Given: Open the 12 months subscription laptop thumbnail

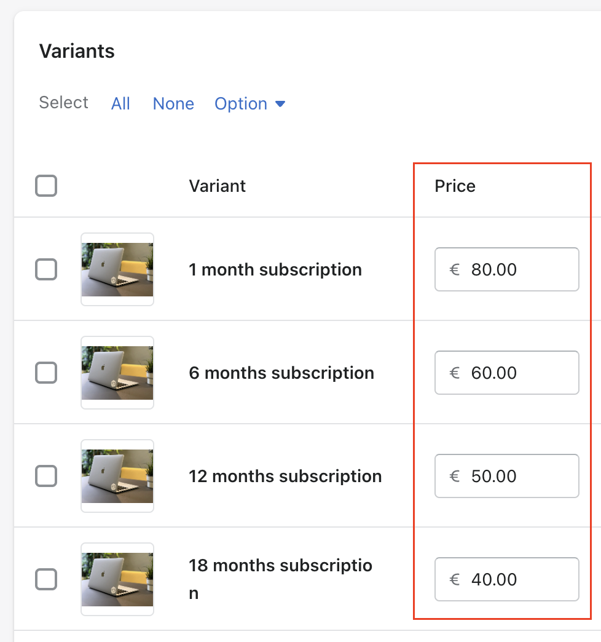Looking at the screenshot, I should click(x=117, y=476).
